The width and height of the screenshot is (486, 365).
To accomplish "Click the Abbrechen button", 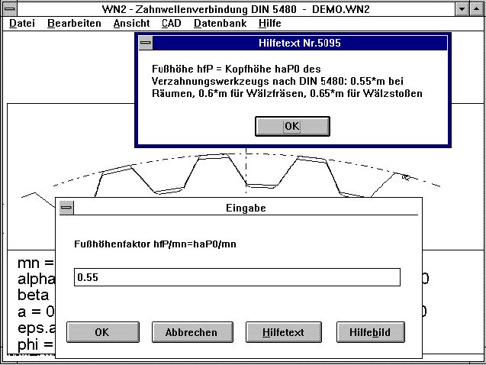I will tap(191, 332).
